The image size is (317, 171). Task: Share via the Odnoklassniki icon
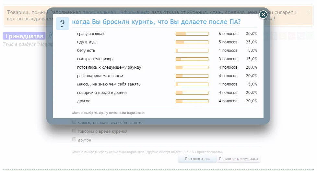pos(284,36)
